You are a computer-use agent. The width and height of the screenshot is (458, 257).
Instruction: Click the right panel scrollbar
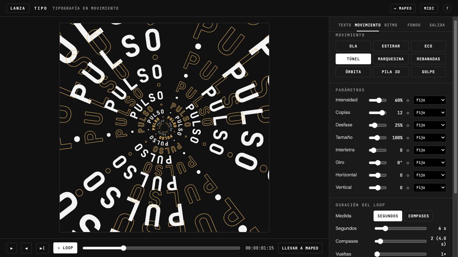pos(455,107)
